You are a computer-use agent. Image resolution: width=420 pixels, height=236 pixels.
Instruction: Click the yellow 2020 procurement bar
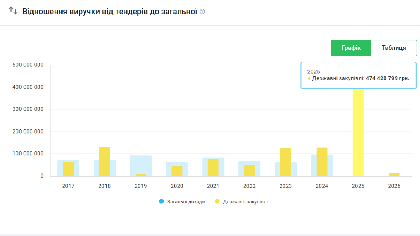click(177, 171)
